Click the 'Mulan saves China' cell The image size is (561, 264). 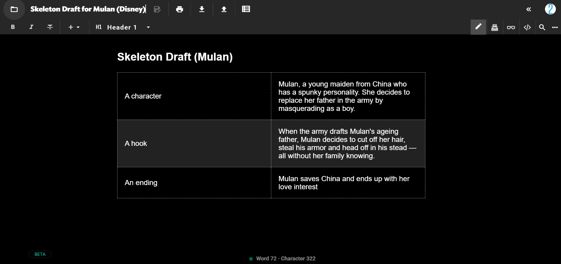coord(348,183)
